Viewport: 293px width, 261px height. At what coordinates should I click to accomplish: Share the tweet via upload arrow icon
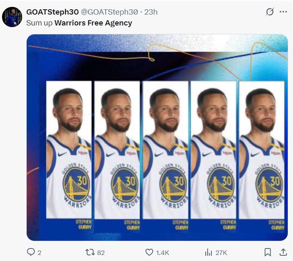283,252
